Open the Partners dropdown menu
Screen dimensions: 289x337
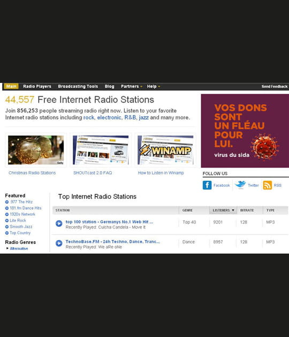point(131,87)
